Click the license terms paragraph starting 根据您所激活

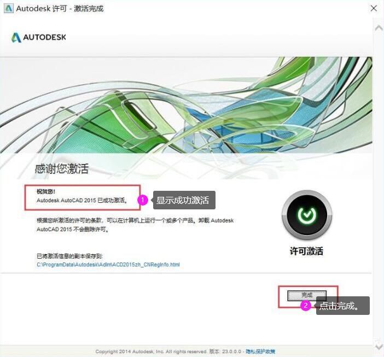coord(135,225)
